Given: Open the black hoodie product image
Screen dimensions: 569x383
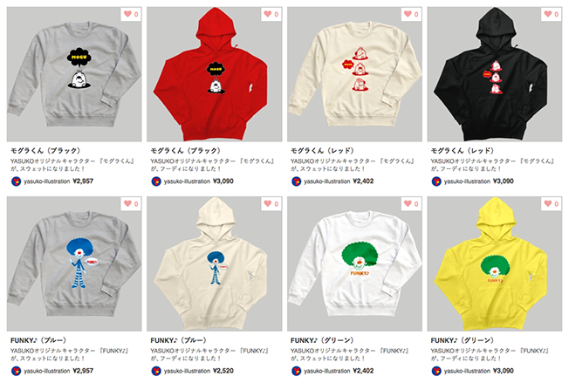Looking at the screenshot, I should [495, 74].
